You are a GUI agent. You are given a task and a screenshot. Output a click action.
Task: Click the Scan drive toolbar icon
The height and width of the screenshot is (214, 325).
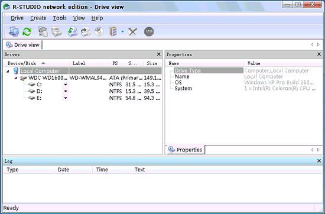point(57,32)
